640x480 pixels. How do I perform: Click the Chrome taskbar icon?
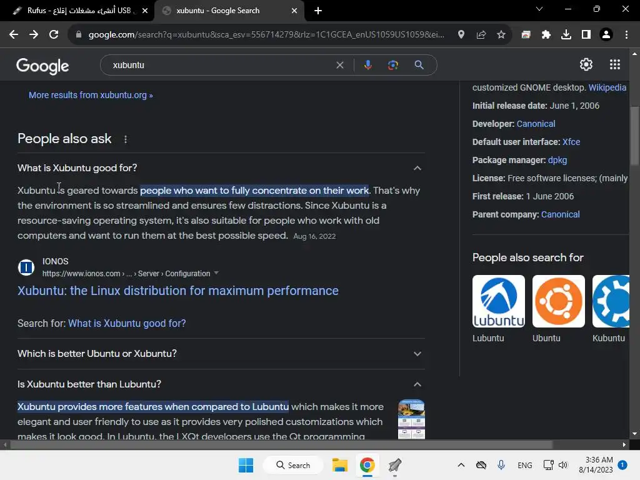pos(367,465)
